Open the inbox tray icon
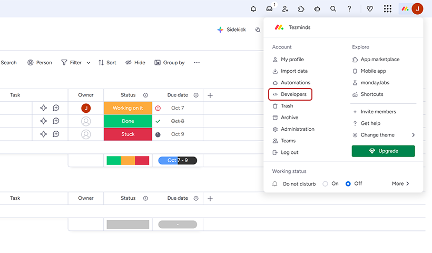 click(x=269, y=9)
